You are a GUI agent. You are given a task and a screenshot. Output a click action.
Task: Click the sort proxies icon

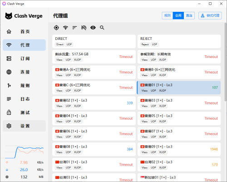point(74,28)
